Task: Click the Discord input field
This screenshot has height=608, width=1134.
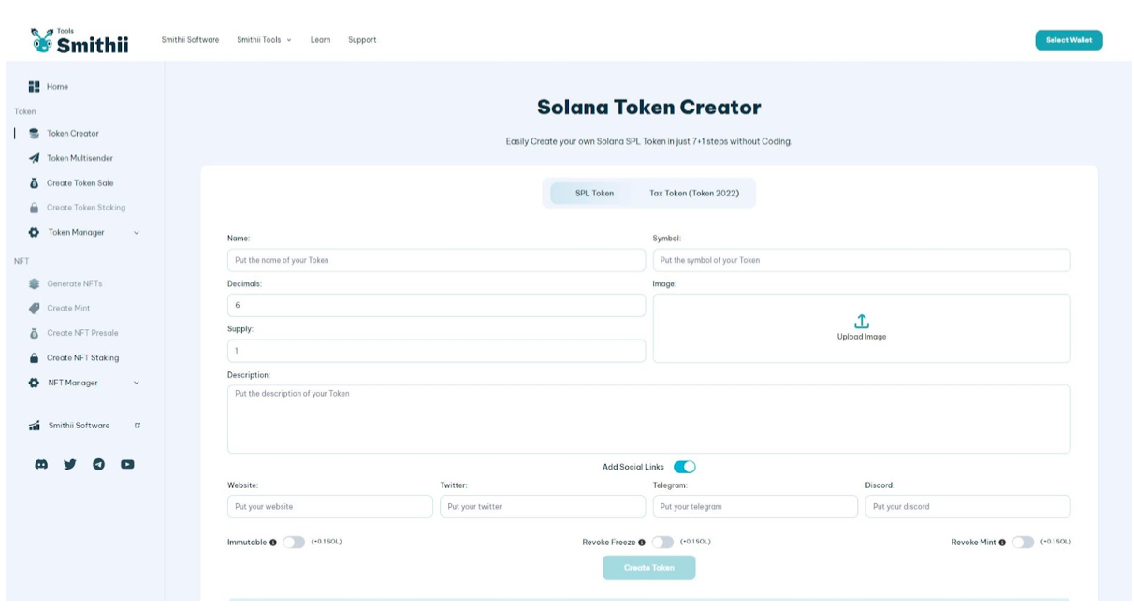Action: 967,506
